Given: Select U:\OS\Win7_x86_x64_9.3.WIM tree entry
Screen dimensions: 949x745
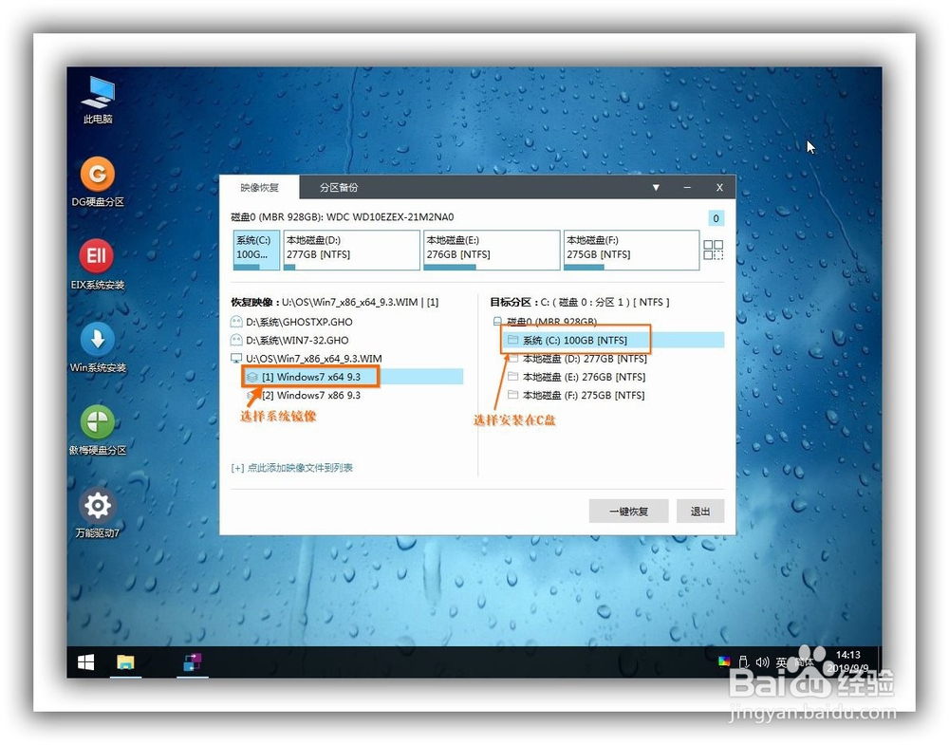Looking at the screenshot, I should (x=307, y=359).
